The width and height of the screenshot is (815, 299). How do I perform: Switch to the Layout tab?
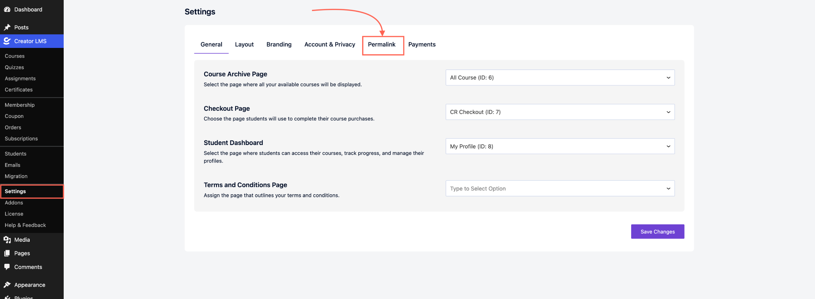(x=244, y=45)
